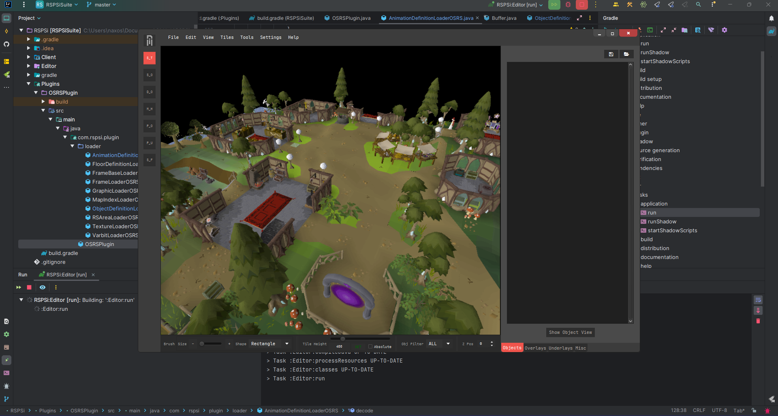Select the P_U tool button
The image size is (778, 416).
150,143
